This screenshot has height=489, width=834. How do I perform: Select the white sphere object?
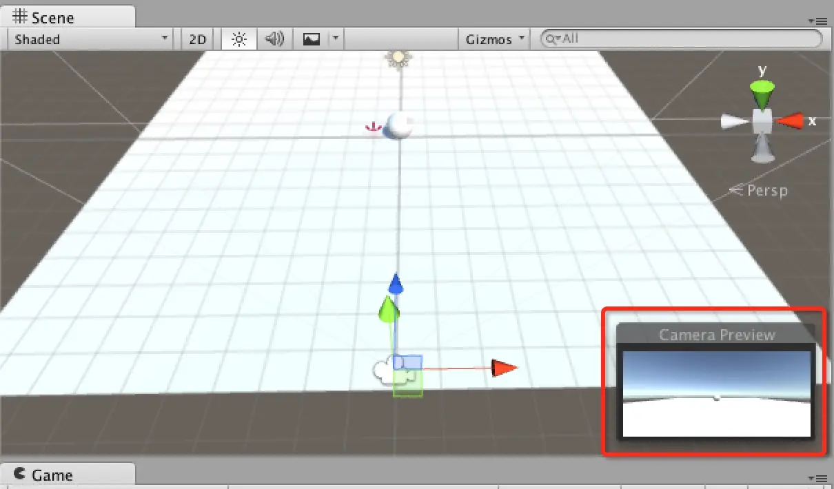pyautogui.click(x=400, y=125)
